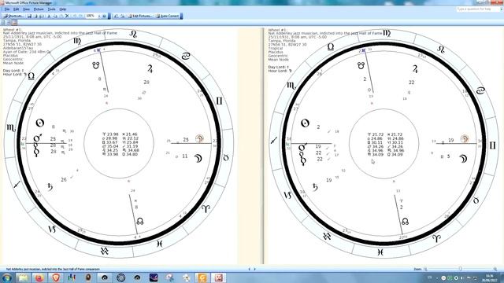Image resolution: width=504 pixels, height=283 pixels.
Task: Click inside the zoom percentage box
Action: (x=91, y=16)
